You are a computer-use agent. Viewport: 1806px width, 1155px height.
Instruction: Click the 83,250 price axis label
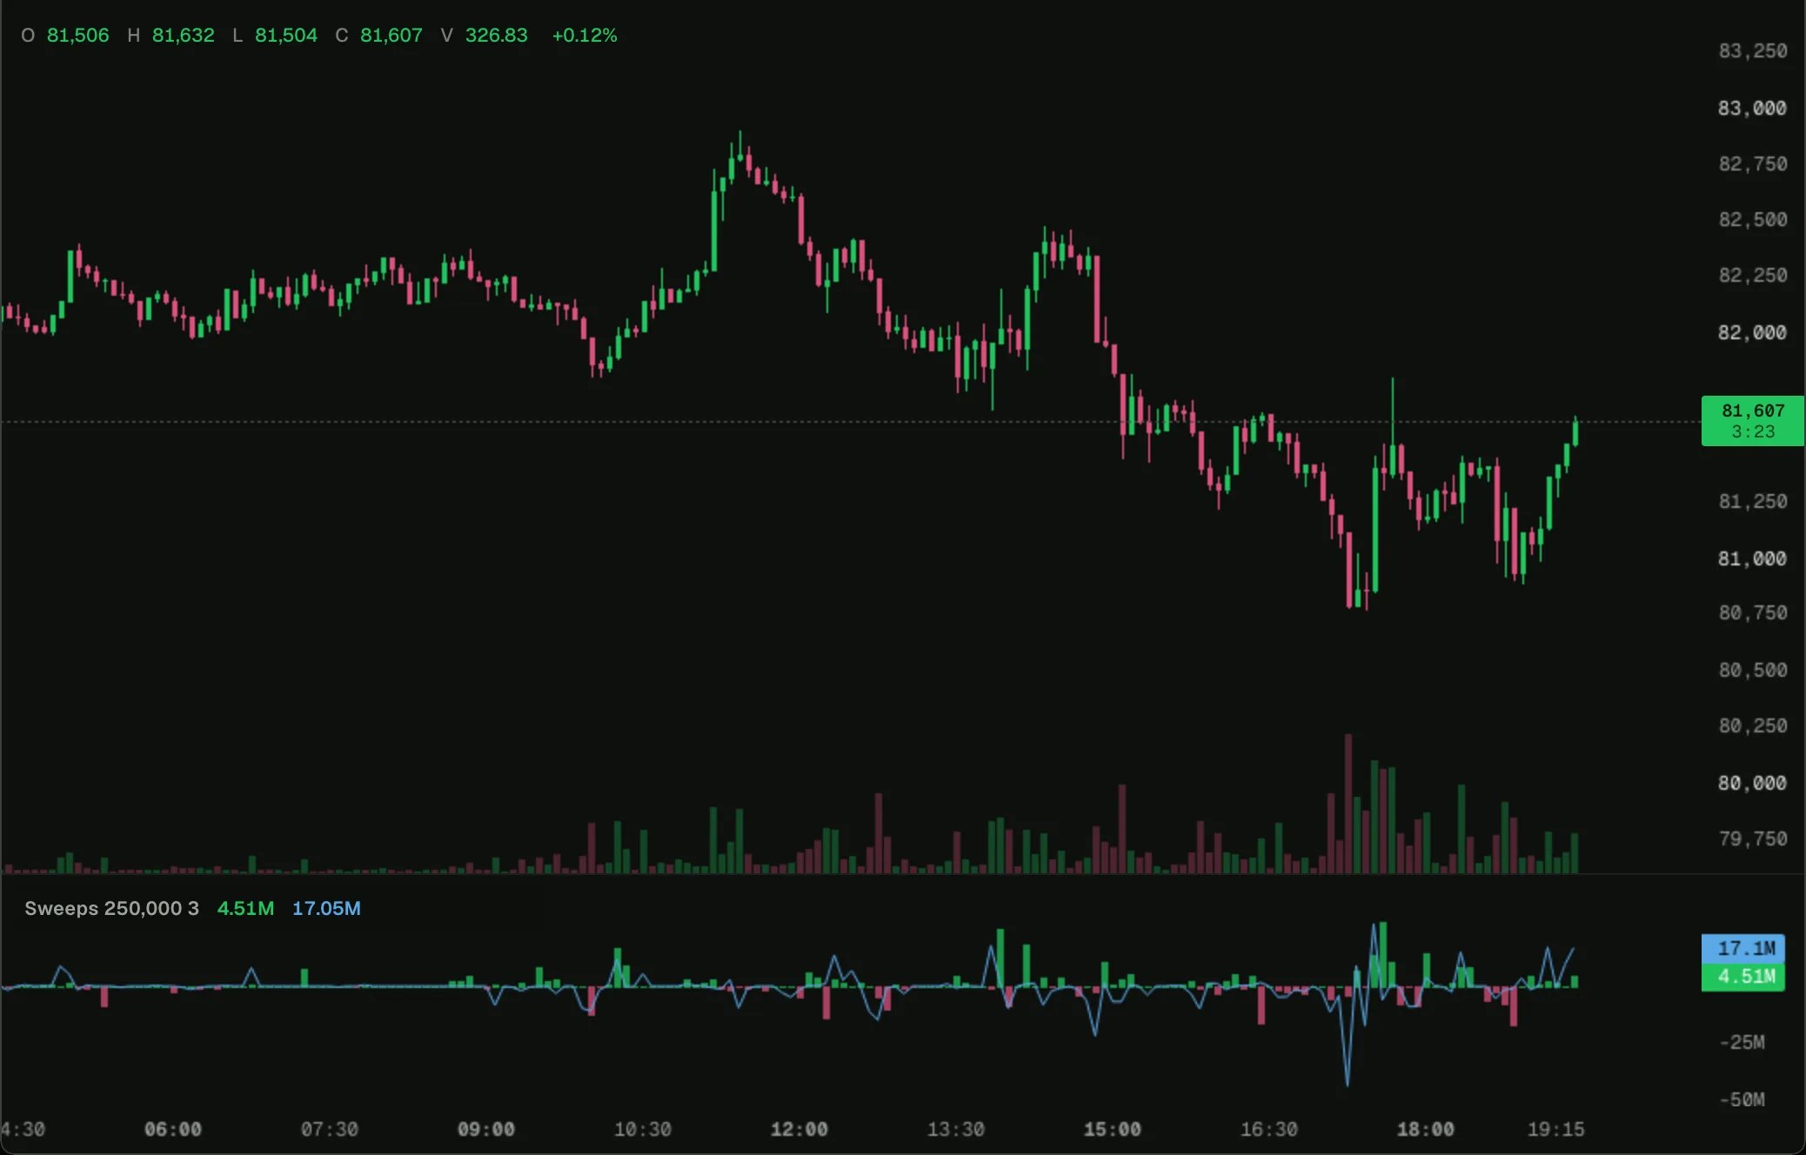1752,50
